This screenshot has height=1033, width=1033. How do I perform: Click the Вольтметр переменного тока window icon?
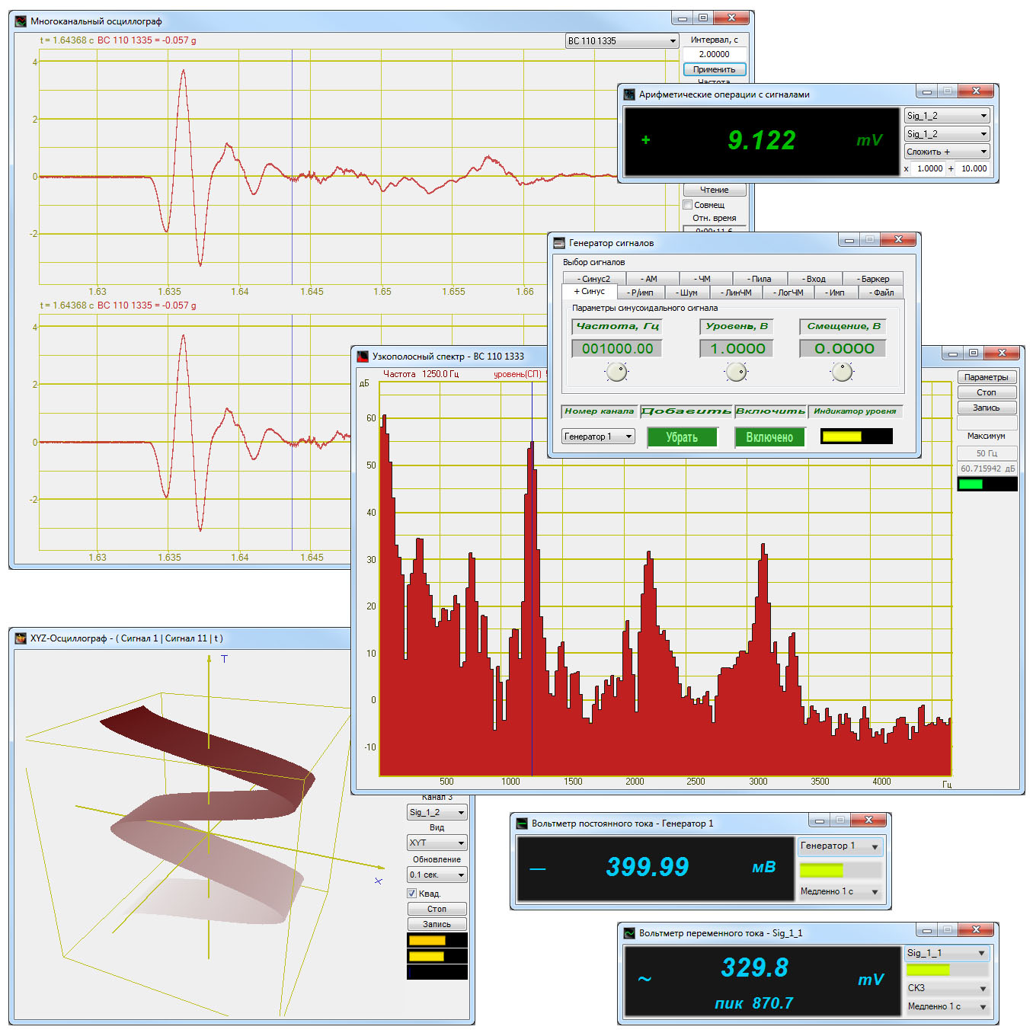pos(629,933)
